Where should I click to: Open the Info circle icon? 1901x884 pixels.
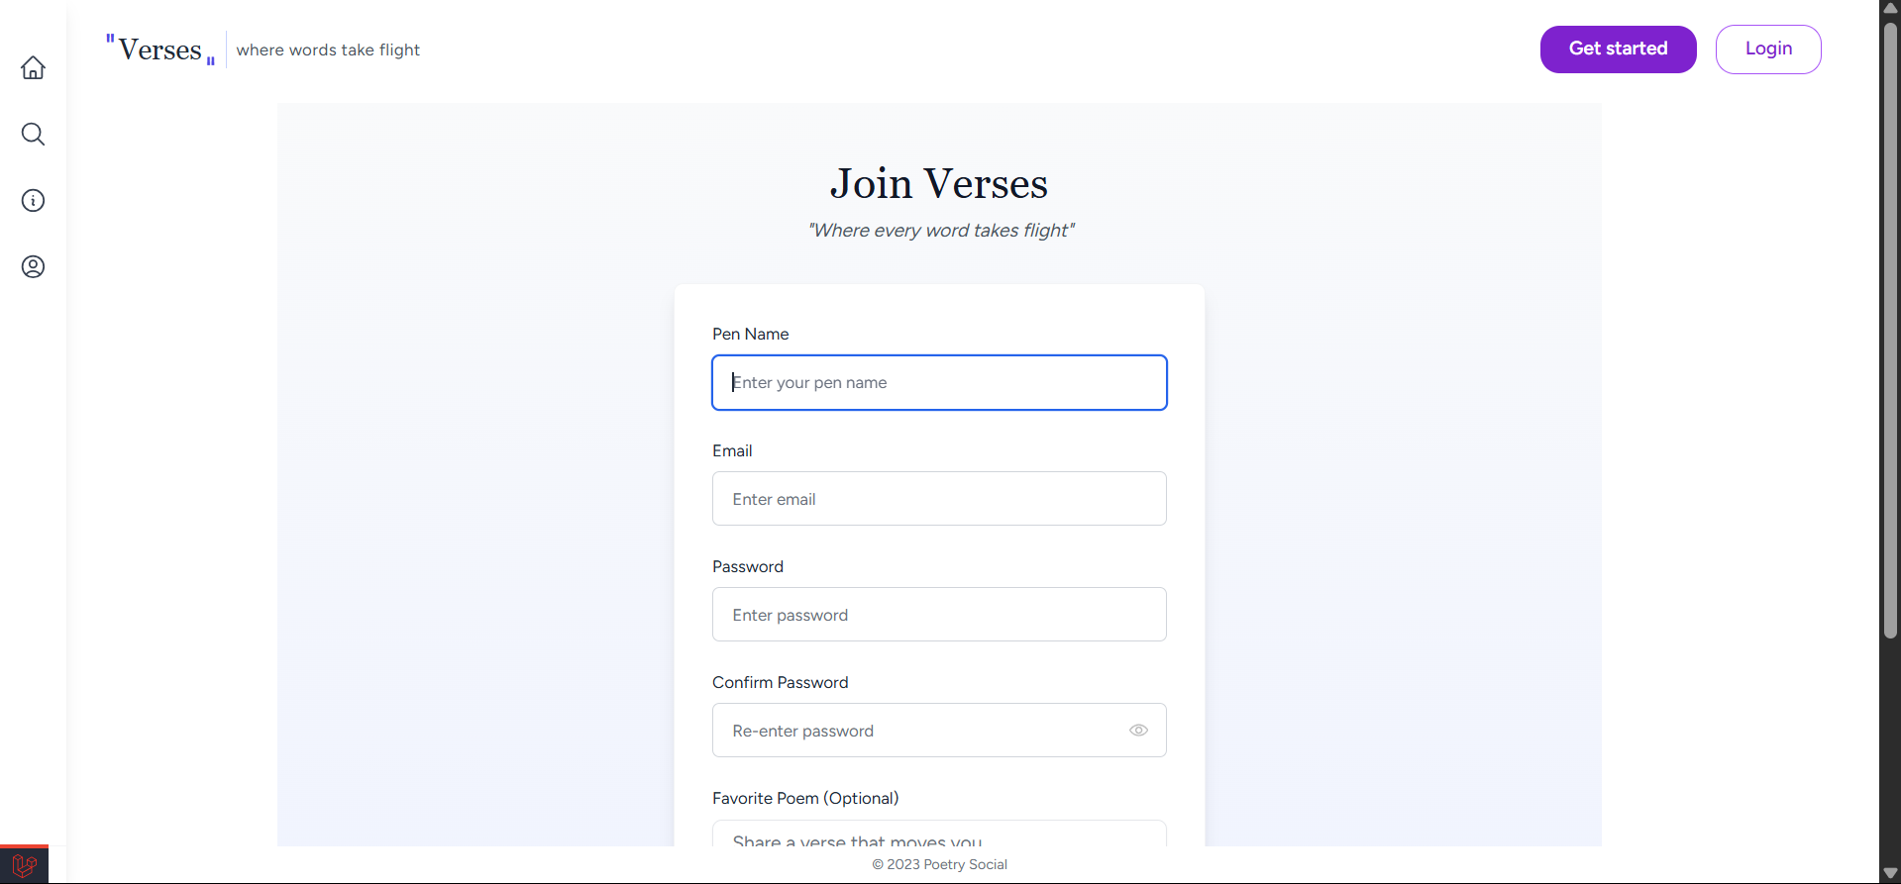coord(33,200)
